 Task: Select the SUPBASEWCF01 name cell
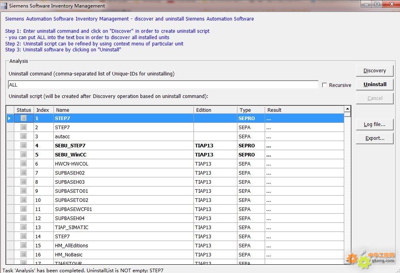tap(73, 209)
